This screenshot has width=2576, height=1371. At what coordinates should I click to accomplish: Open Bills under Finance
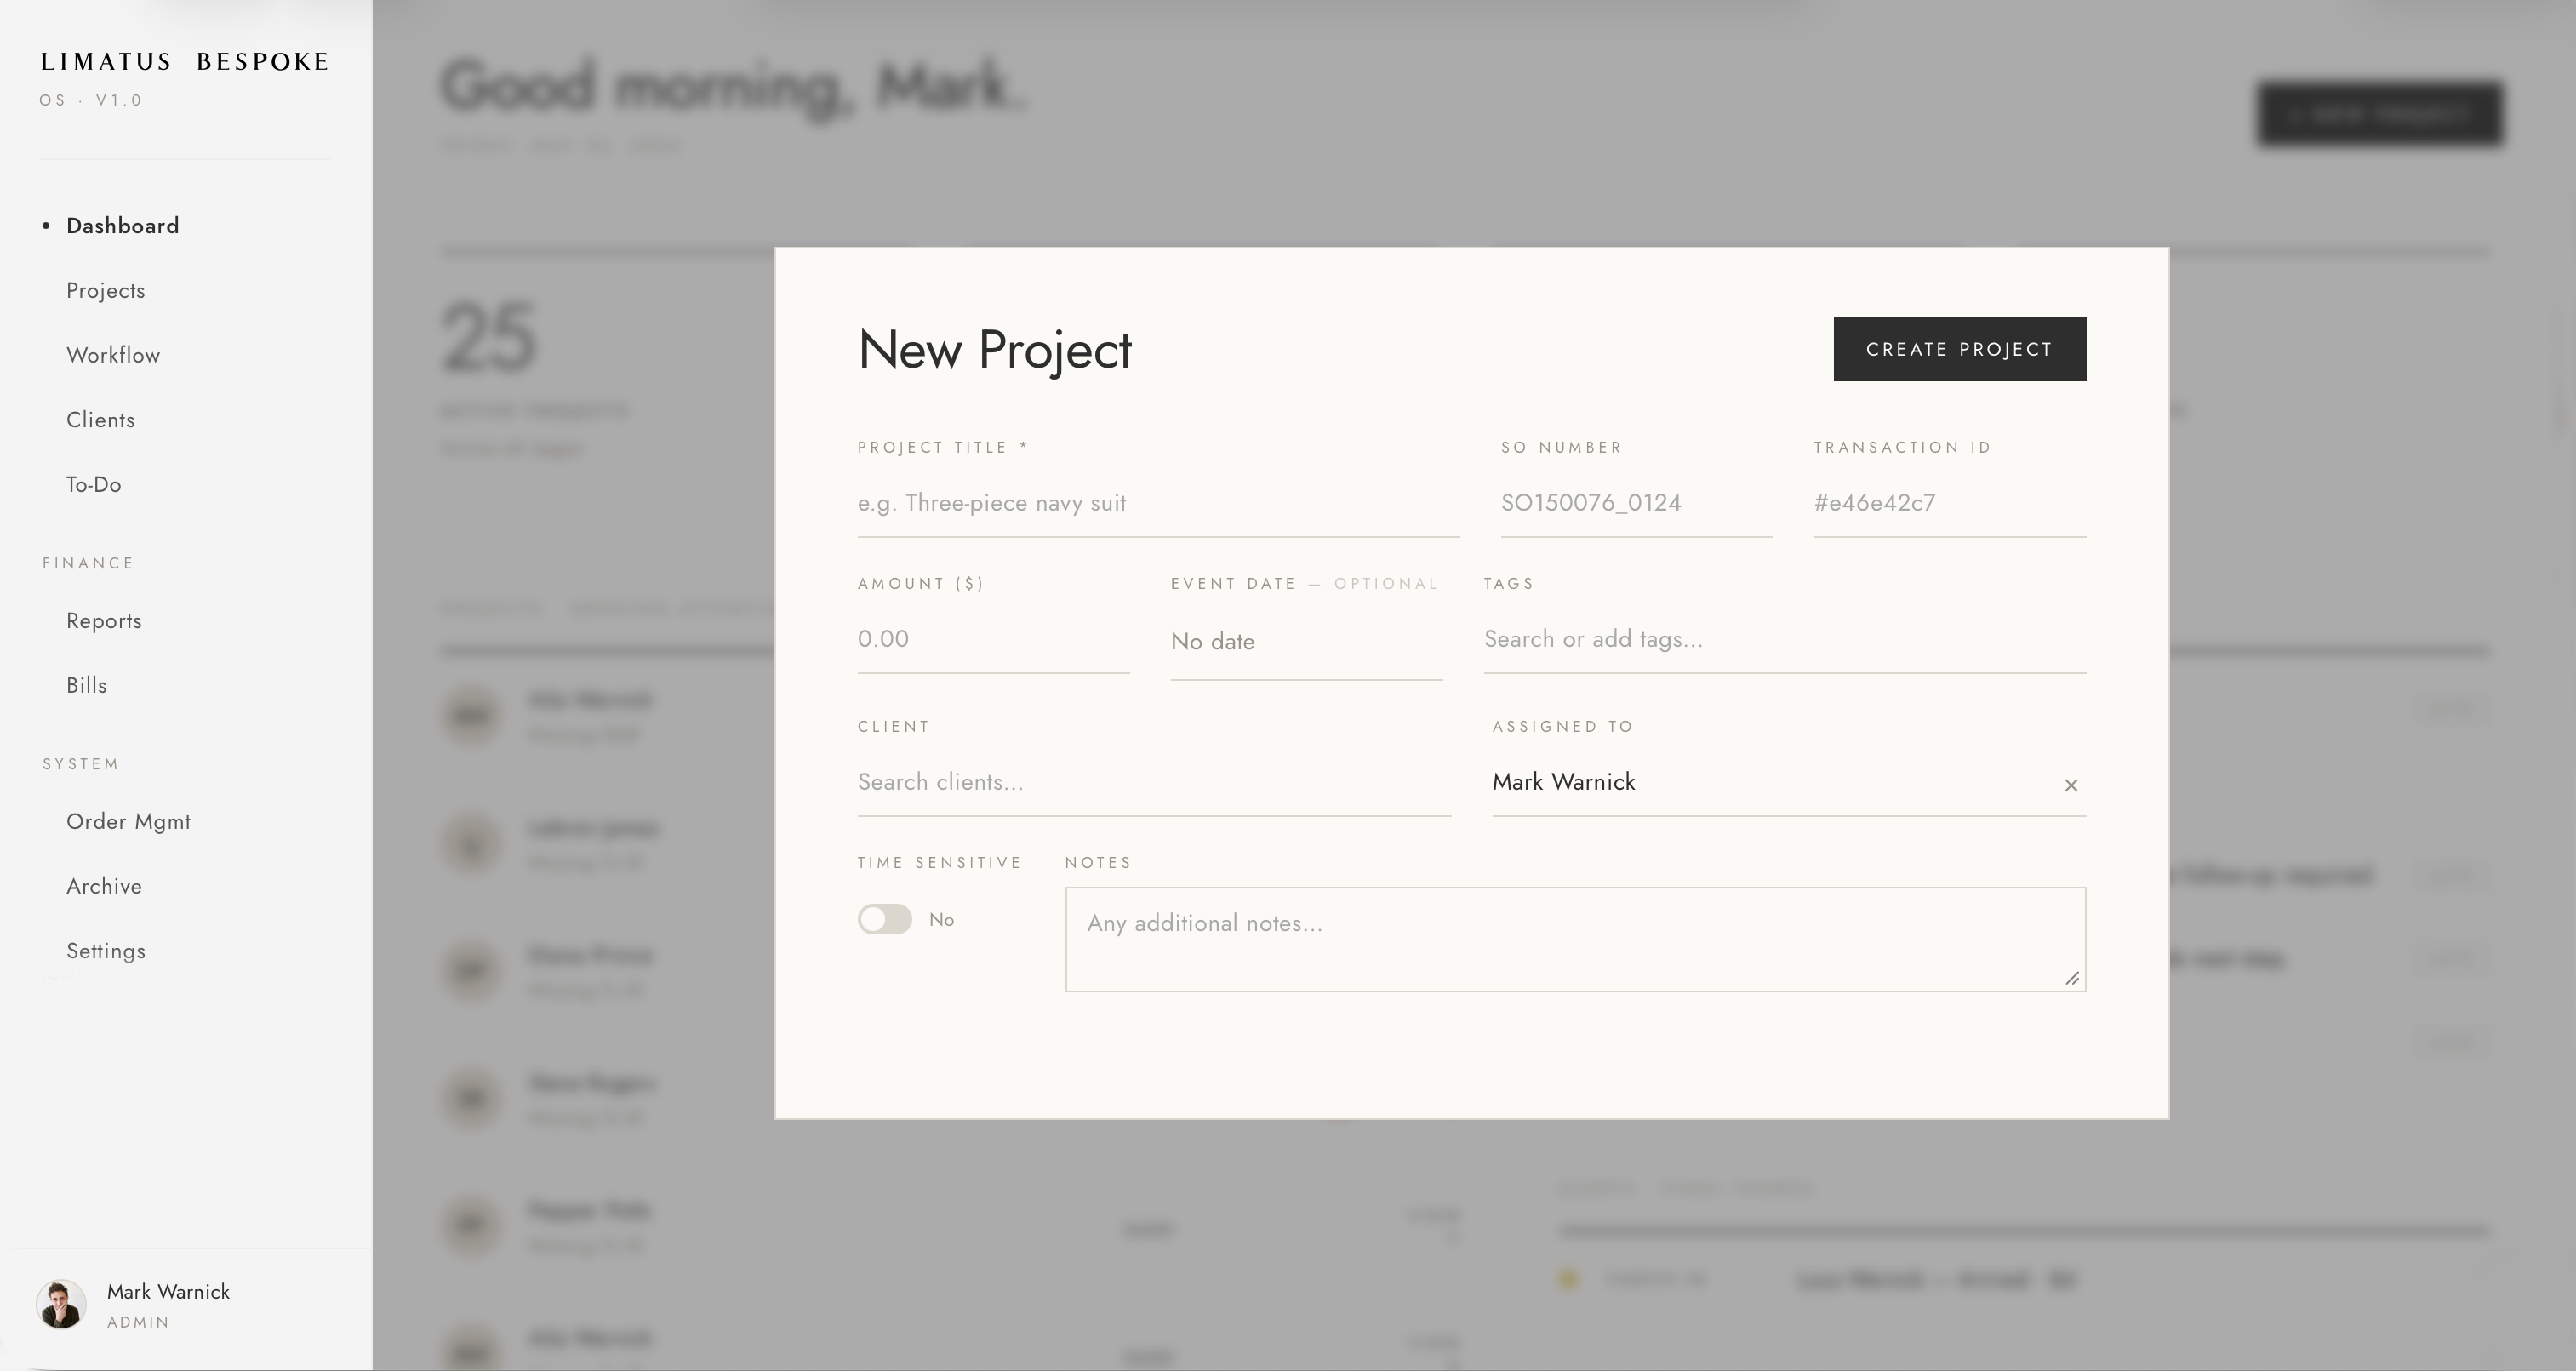tap(86, 686)
